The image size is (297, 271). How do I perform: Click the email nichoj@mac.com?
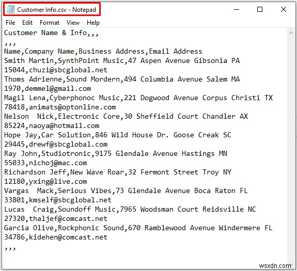pyautogui.click(x=58, y=163)
